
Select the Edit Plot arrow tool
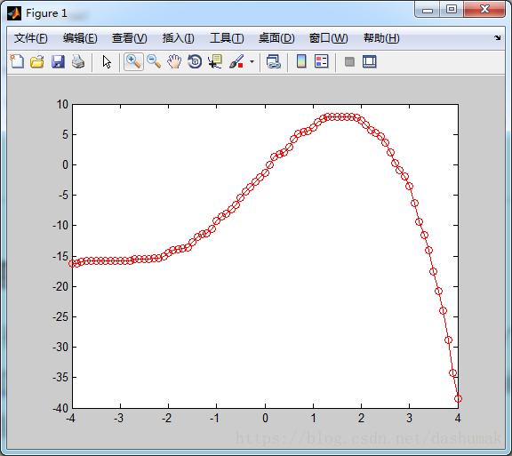pyautogui.click(x=107, y=61)
